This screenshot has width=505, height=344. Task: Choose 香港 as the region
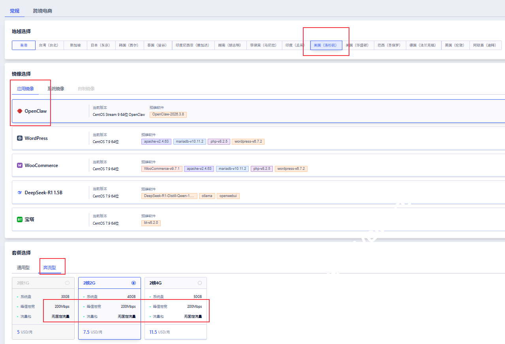point(24,45)
